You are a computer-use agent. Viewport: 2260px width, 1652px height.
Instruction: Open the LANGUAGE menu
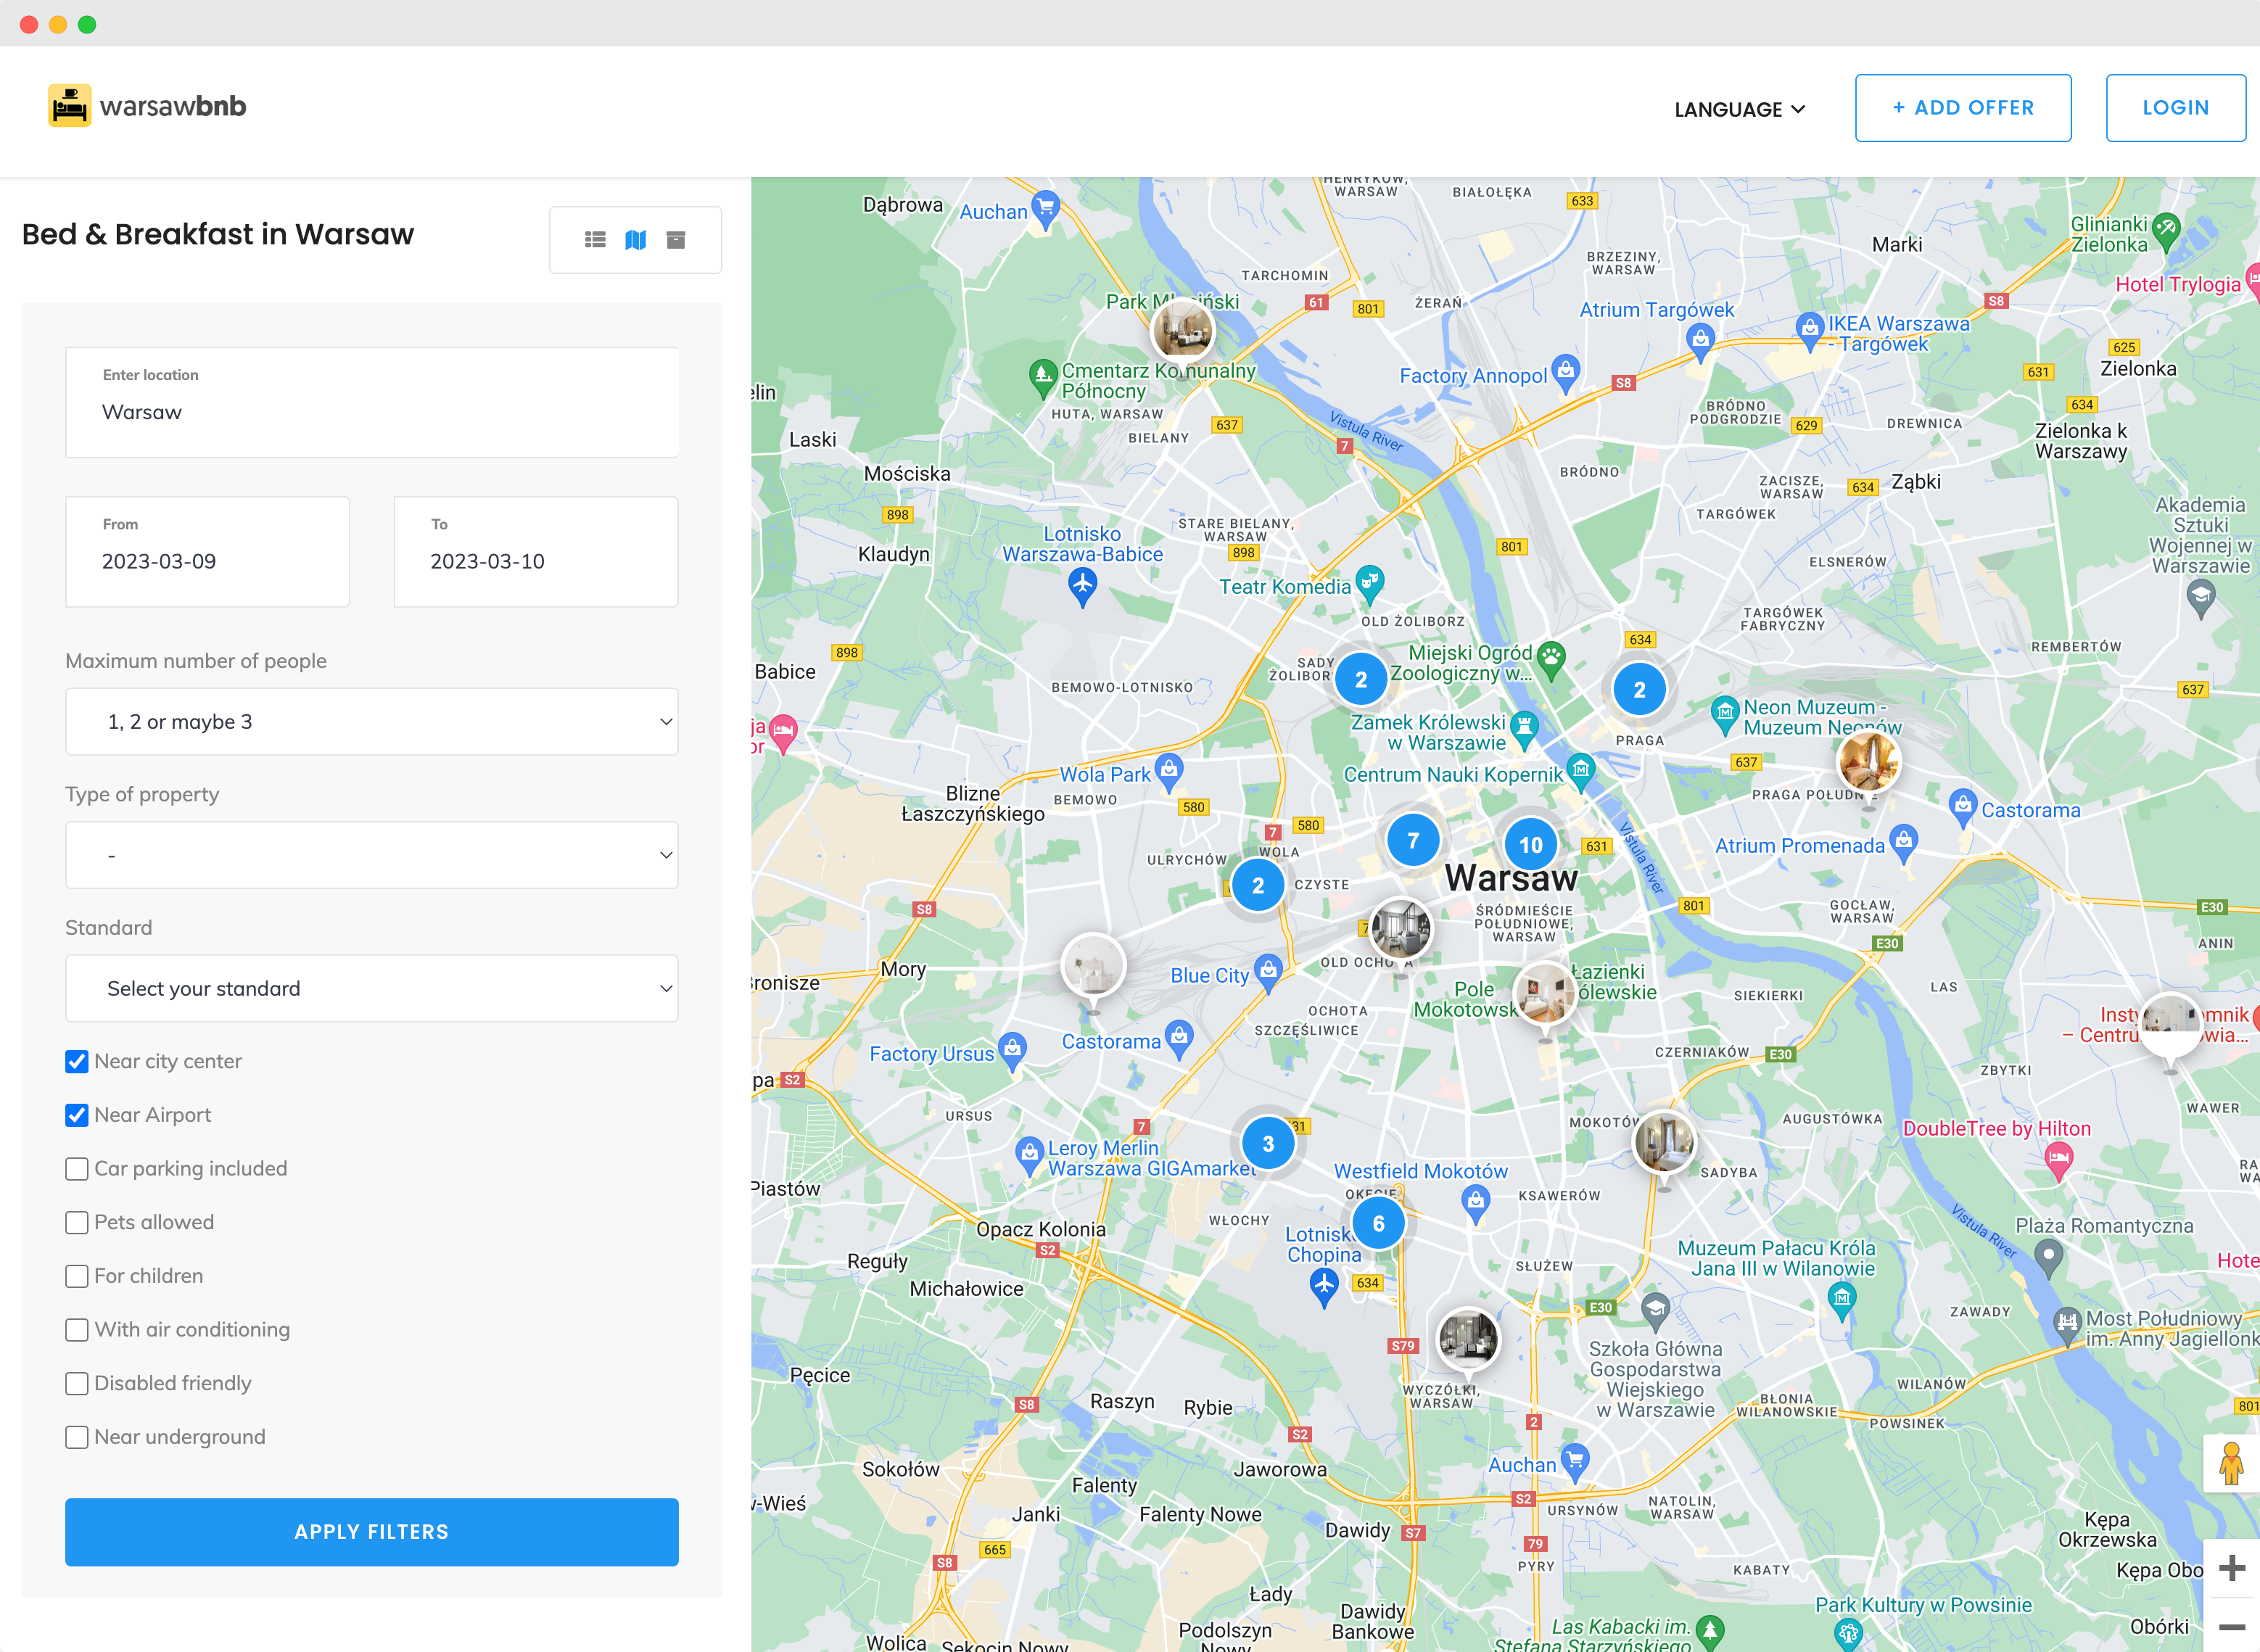1739,109
